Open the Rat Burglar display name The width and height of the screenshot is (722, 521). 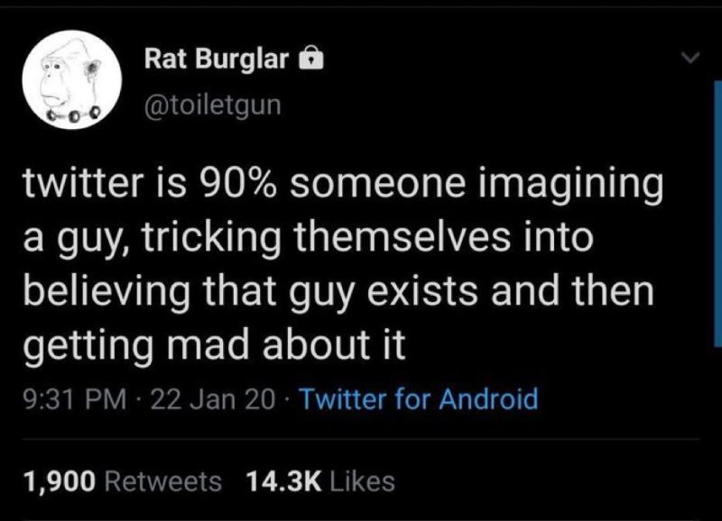click(x=217, y=59)
